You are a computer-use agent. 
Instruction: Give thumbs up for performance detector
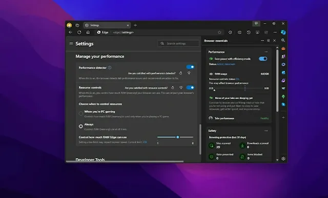[180, 73]
